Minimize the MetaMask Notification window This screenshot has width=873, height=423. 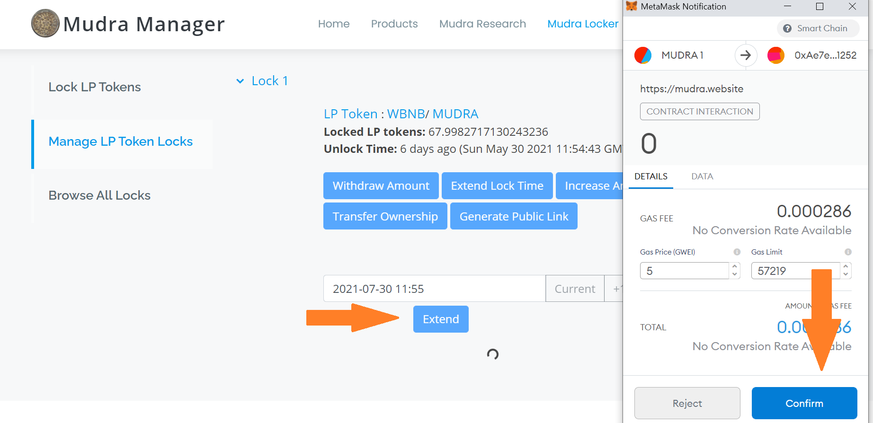(x=787, y=6)
